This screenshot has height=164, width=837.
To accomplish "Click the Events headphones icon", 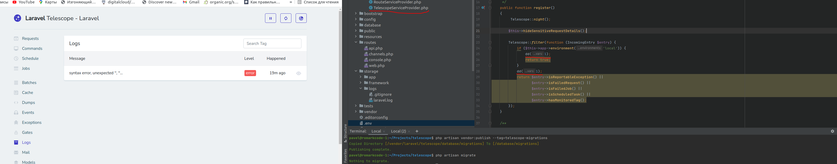I will click(x=16, y=113).
